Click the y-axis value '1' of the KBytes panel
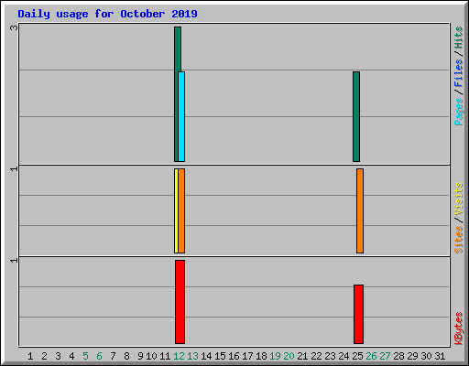 (x=14, y=260)
